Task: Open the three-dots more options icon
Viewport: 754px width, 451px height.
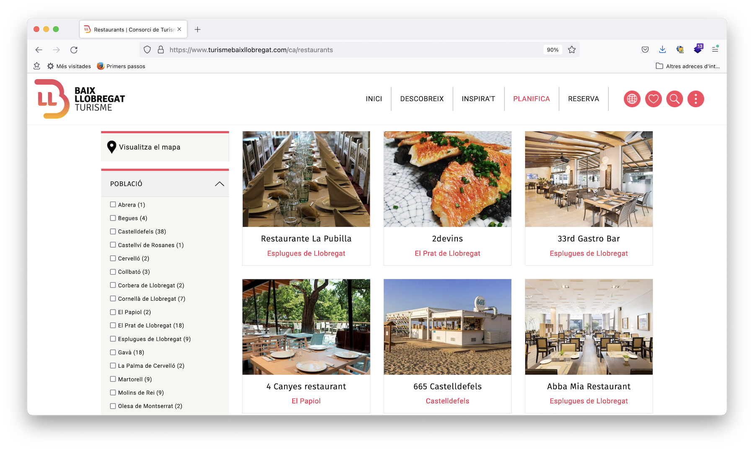Action: click(695, 99)
